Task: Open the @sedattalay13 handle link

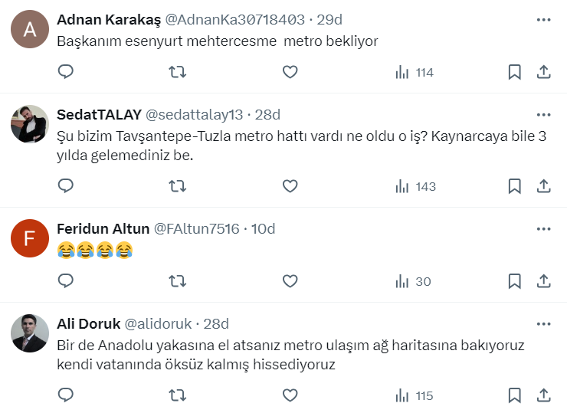Action: pos(194,115)
